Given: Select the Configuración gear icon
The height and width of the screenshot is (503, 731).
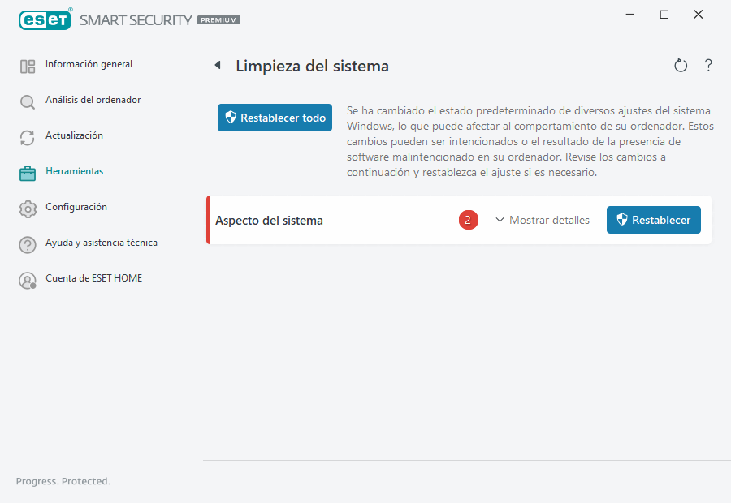Looking at the screenshot, I should 27,208.
